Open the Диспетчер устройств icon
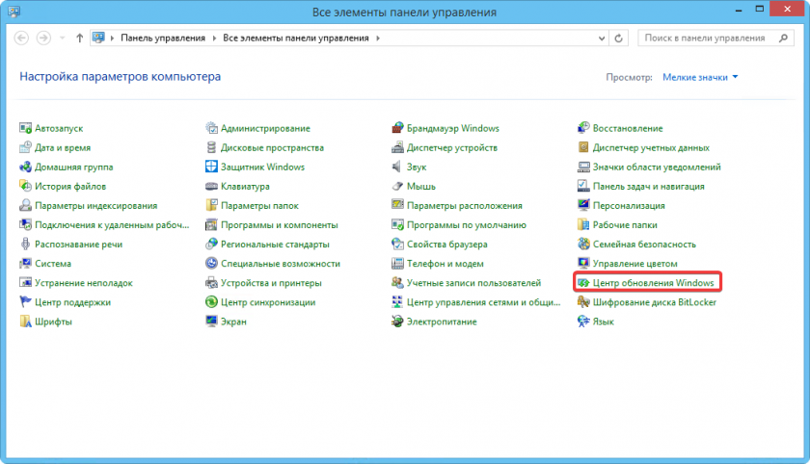The width and height of the screenshot is (810, 464). pos(398,147)
